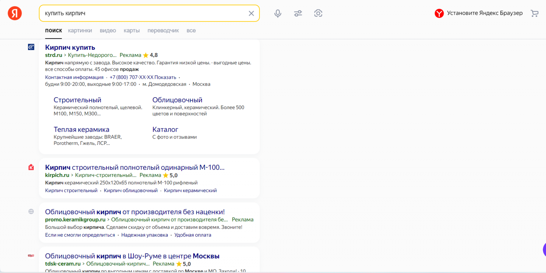
Task: Open the 'Облицовочный' sitelink
Action: 177,100
